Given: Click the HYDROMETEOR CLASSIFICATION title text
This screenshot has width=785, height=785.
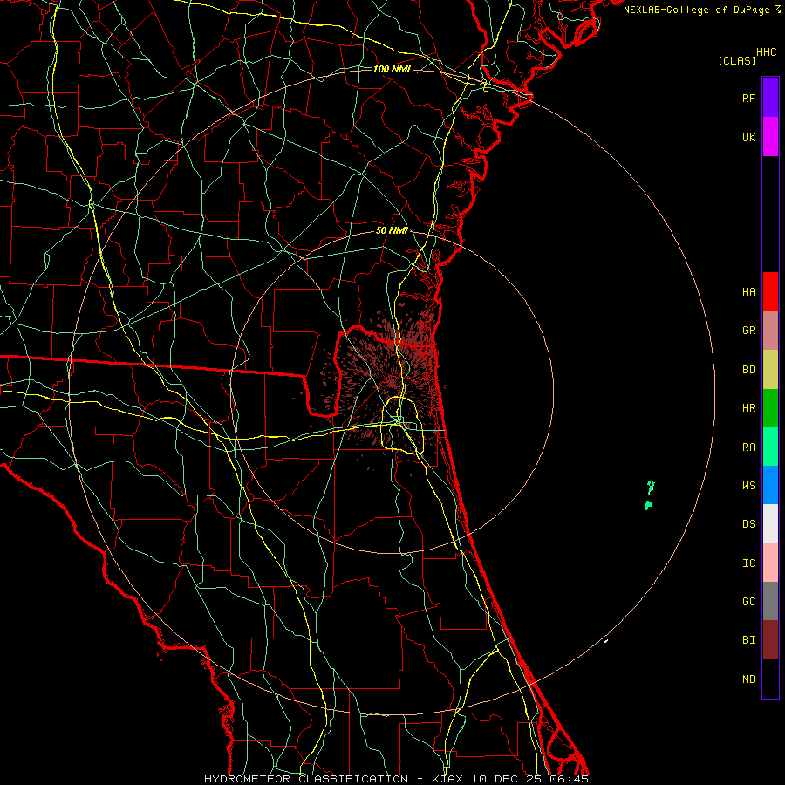Looking at the screenshot, I should coord(306,779).
